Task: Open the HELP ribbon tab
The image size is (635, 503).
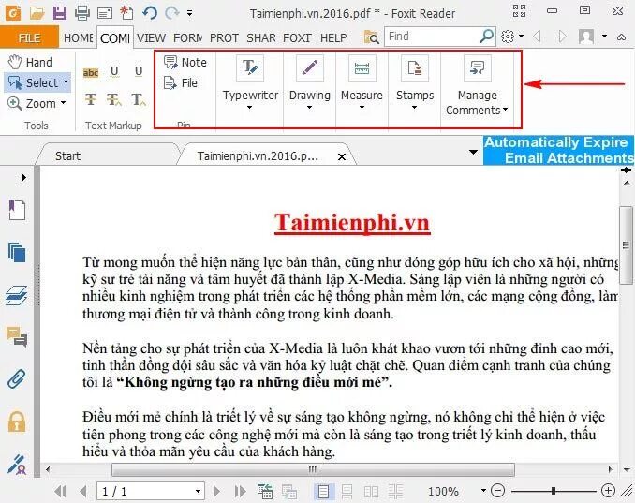Action: pos(333,38)
